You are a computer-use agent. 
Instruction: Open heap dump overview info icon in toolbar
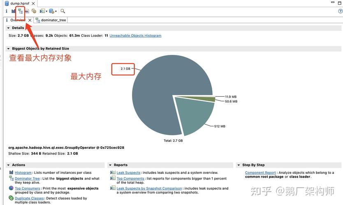(6, 11)
